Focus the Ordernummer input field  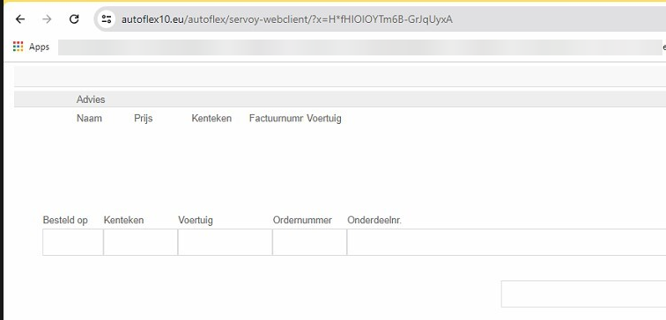click(309, 242)
